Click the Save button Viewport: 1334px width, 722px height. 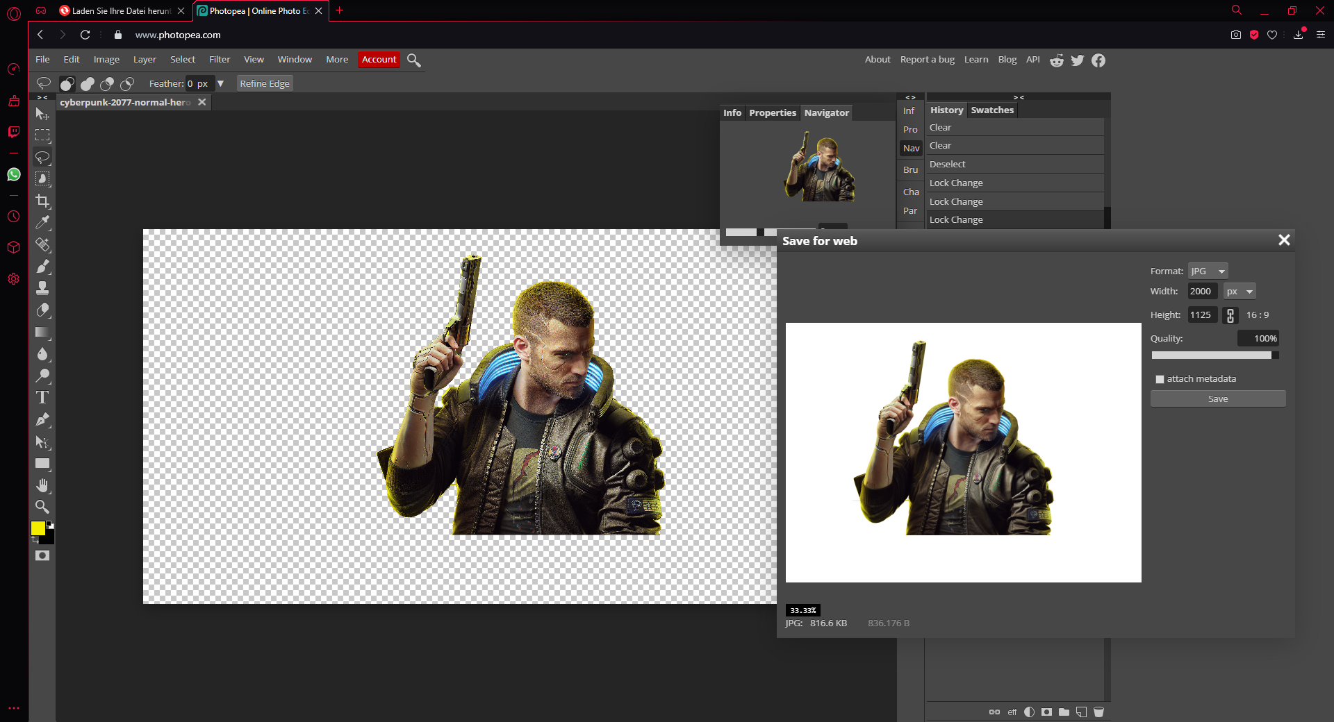pos(1217,399)
